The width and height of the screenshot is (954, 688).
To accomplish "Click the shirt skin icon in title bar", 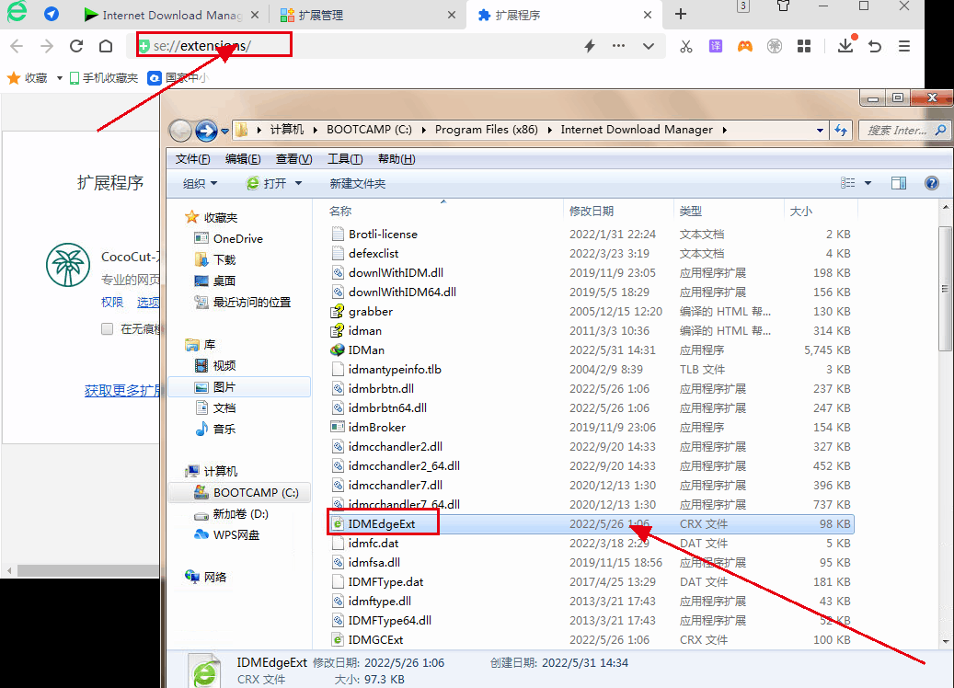I will [783, 6].
